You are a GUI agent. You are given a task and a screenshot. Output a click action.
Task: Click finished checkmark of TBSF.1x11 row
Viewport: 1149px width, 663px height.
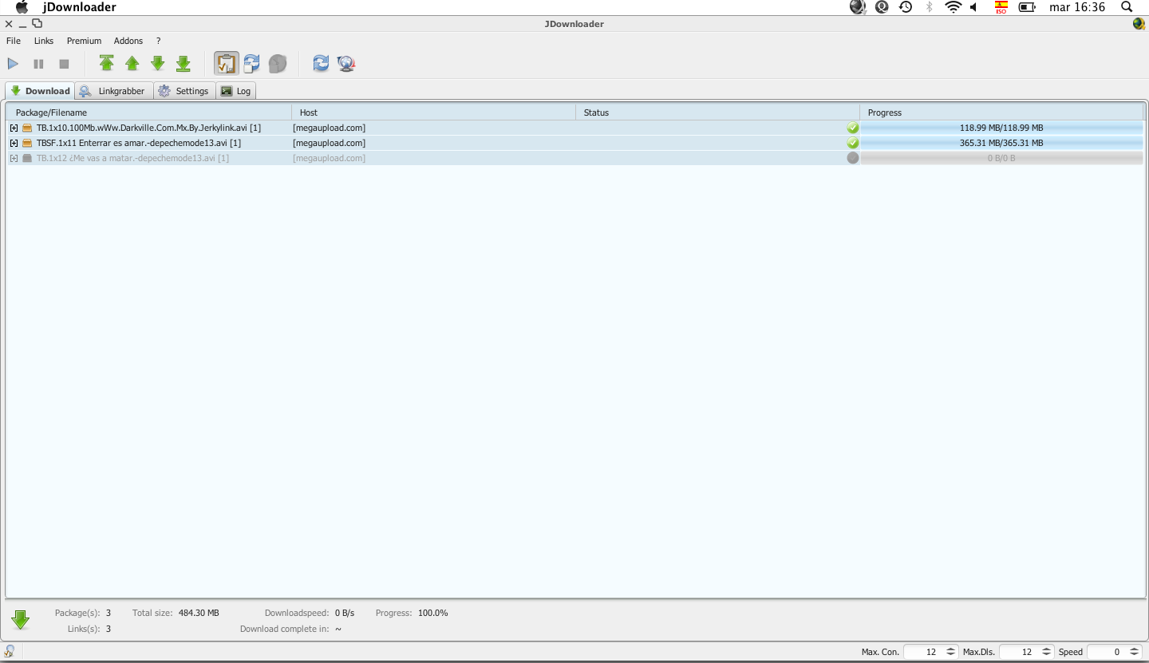point(853,143)
